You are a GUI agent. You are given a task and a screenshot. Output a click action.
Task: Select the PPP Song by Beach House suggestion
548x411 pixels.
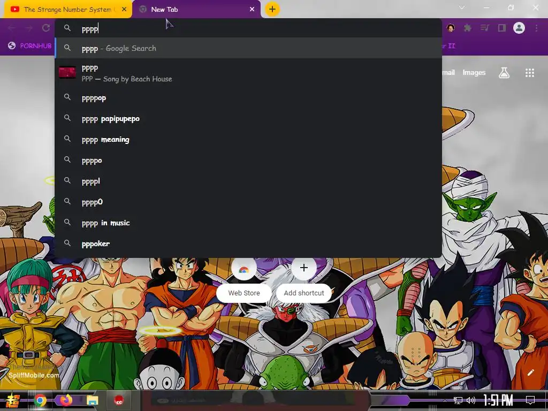click(248, 73)
